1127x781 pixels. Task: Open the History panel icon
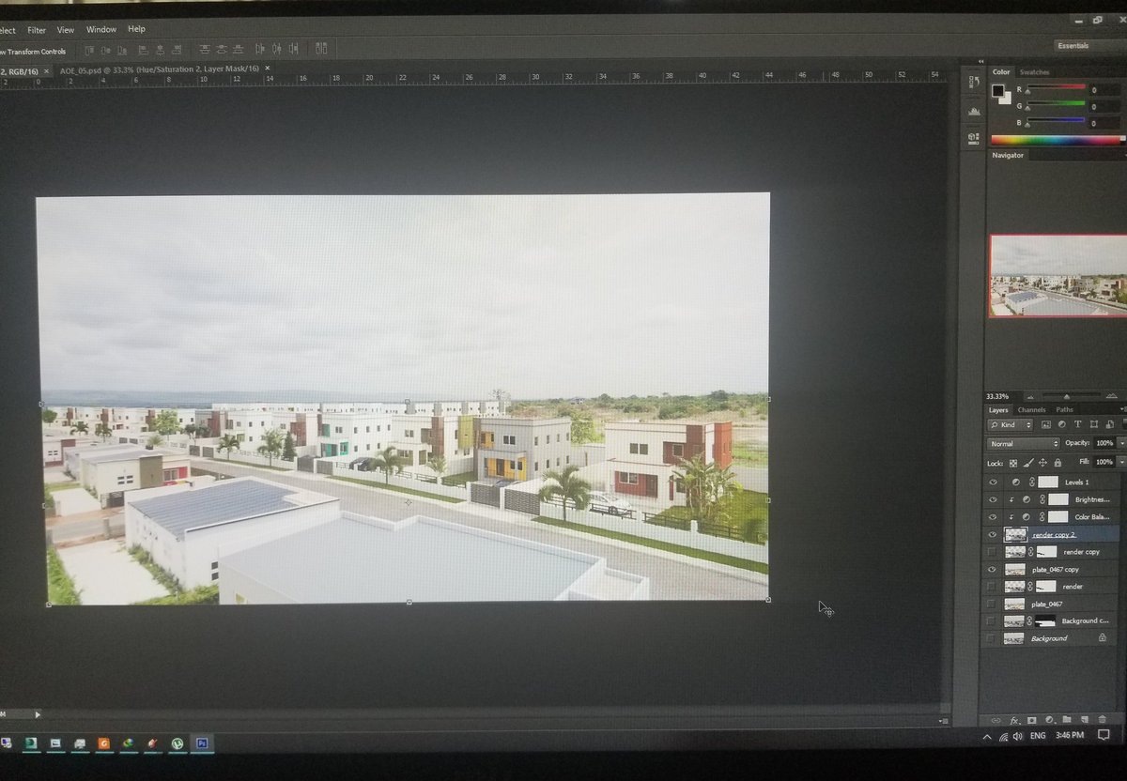click(973, 83)
